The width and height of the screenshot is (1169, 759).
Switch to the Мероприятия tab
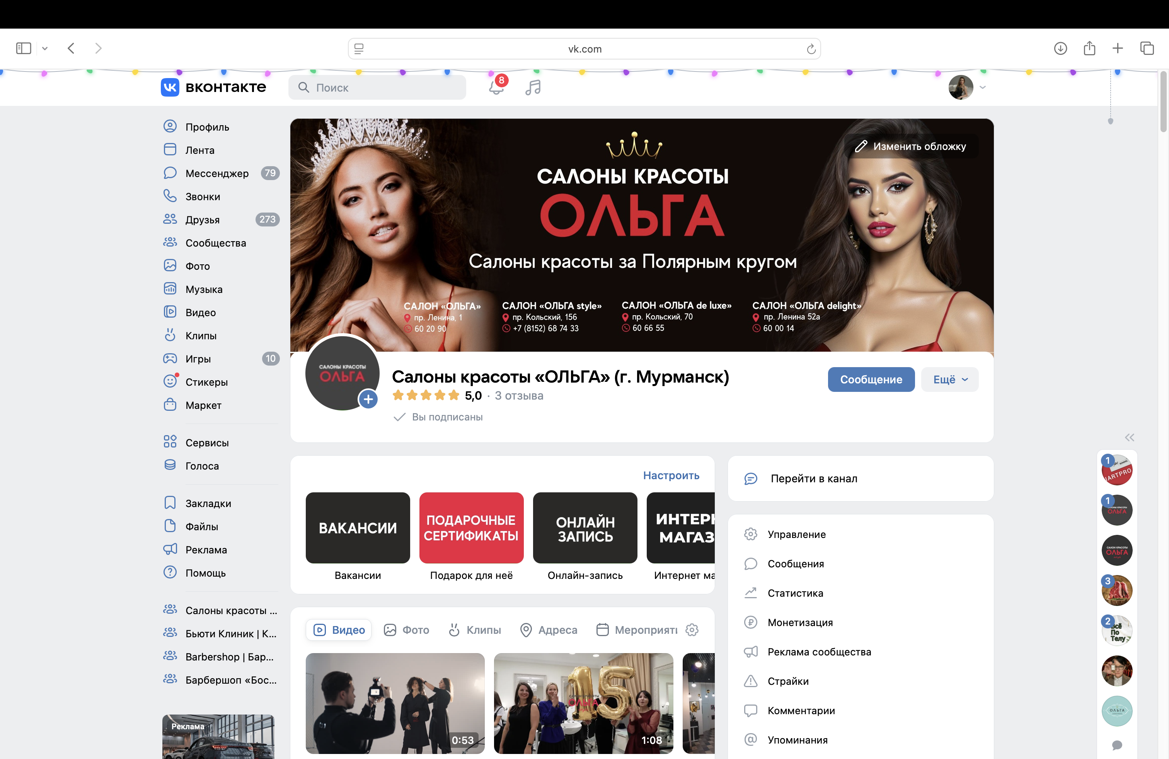pos(637,630)
